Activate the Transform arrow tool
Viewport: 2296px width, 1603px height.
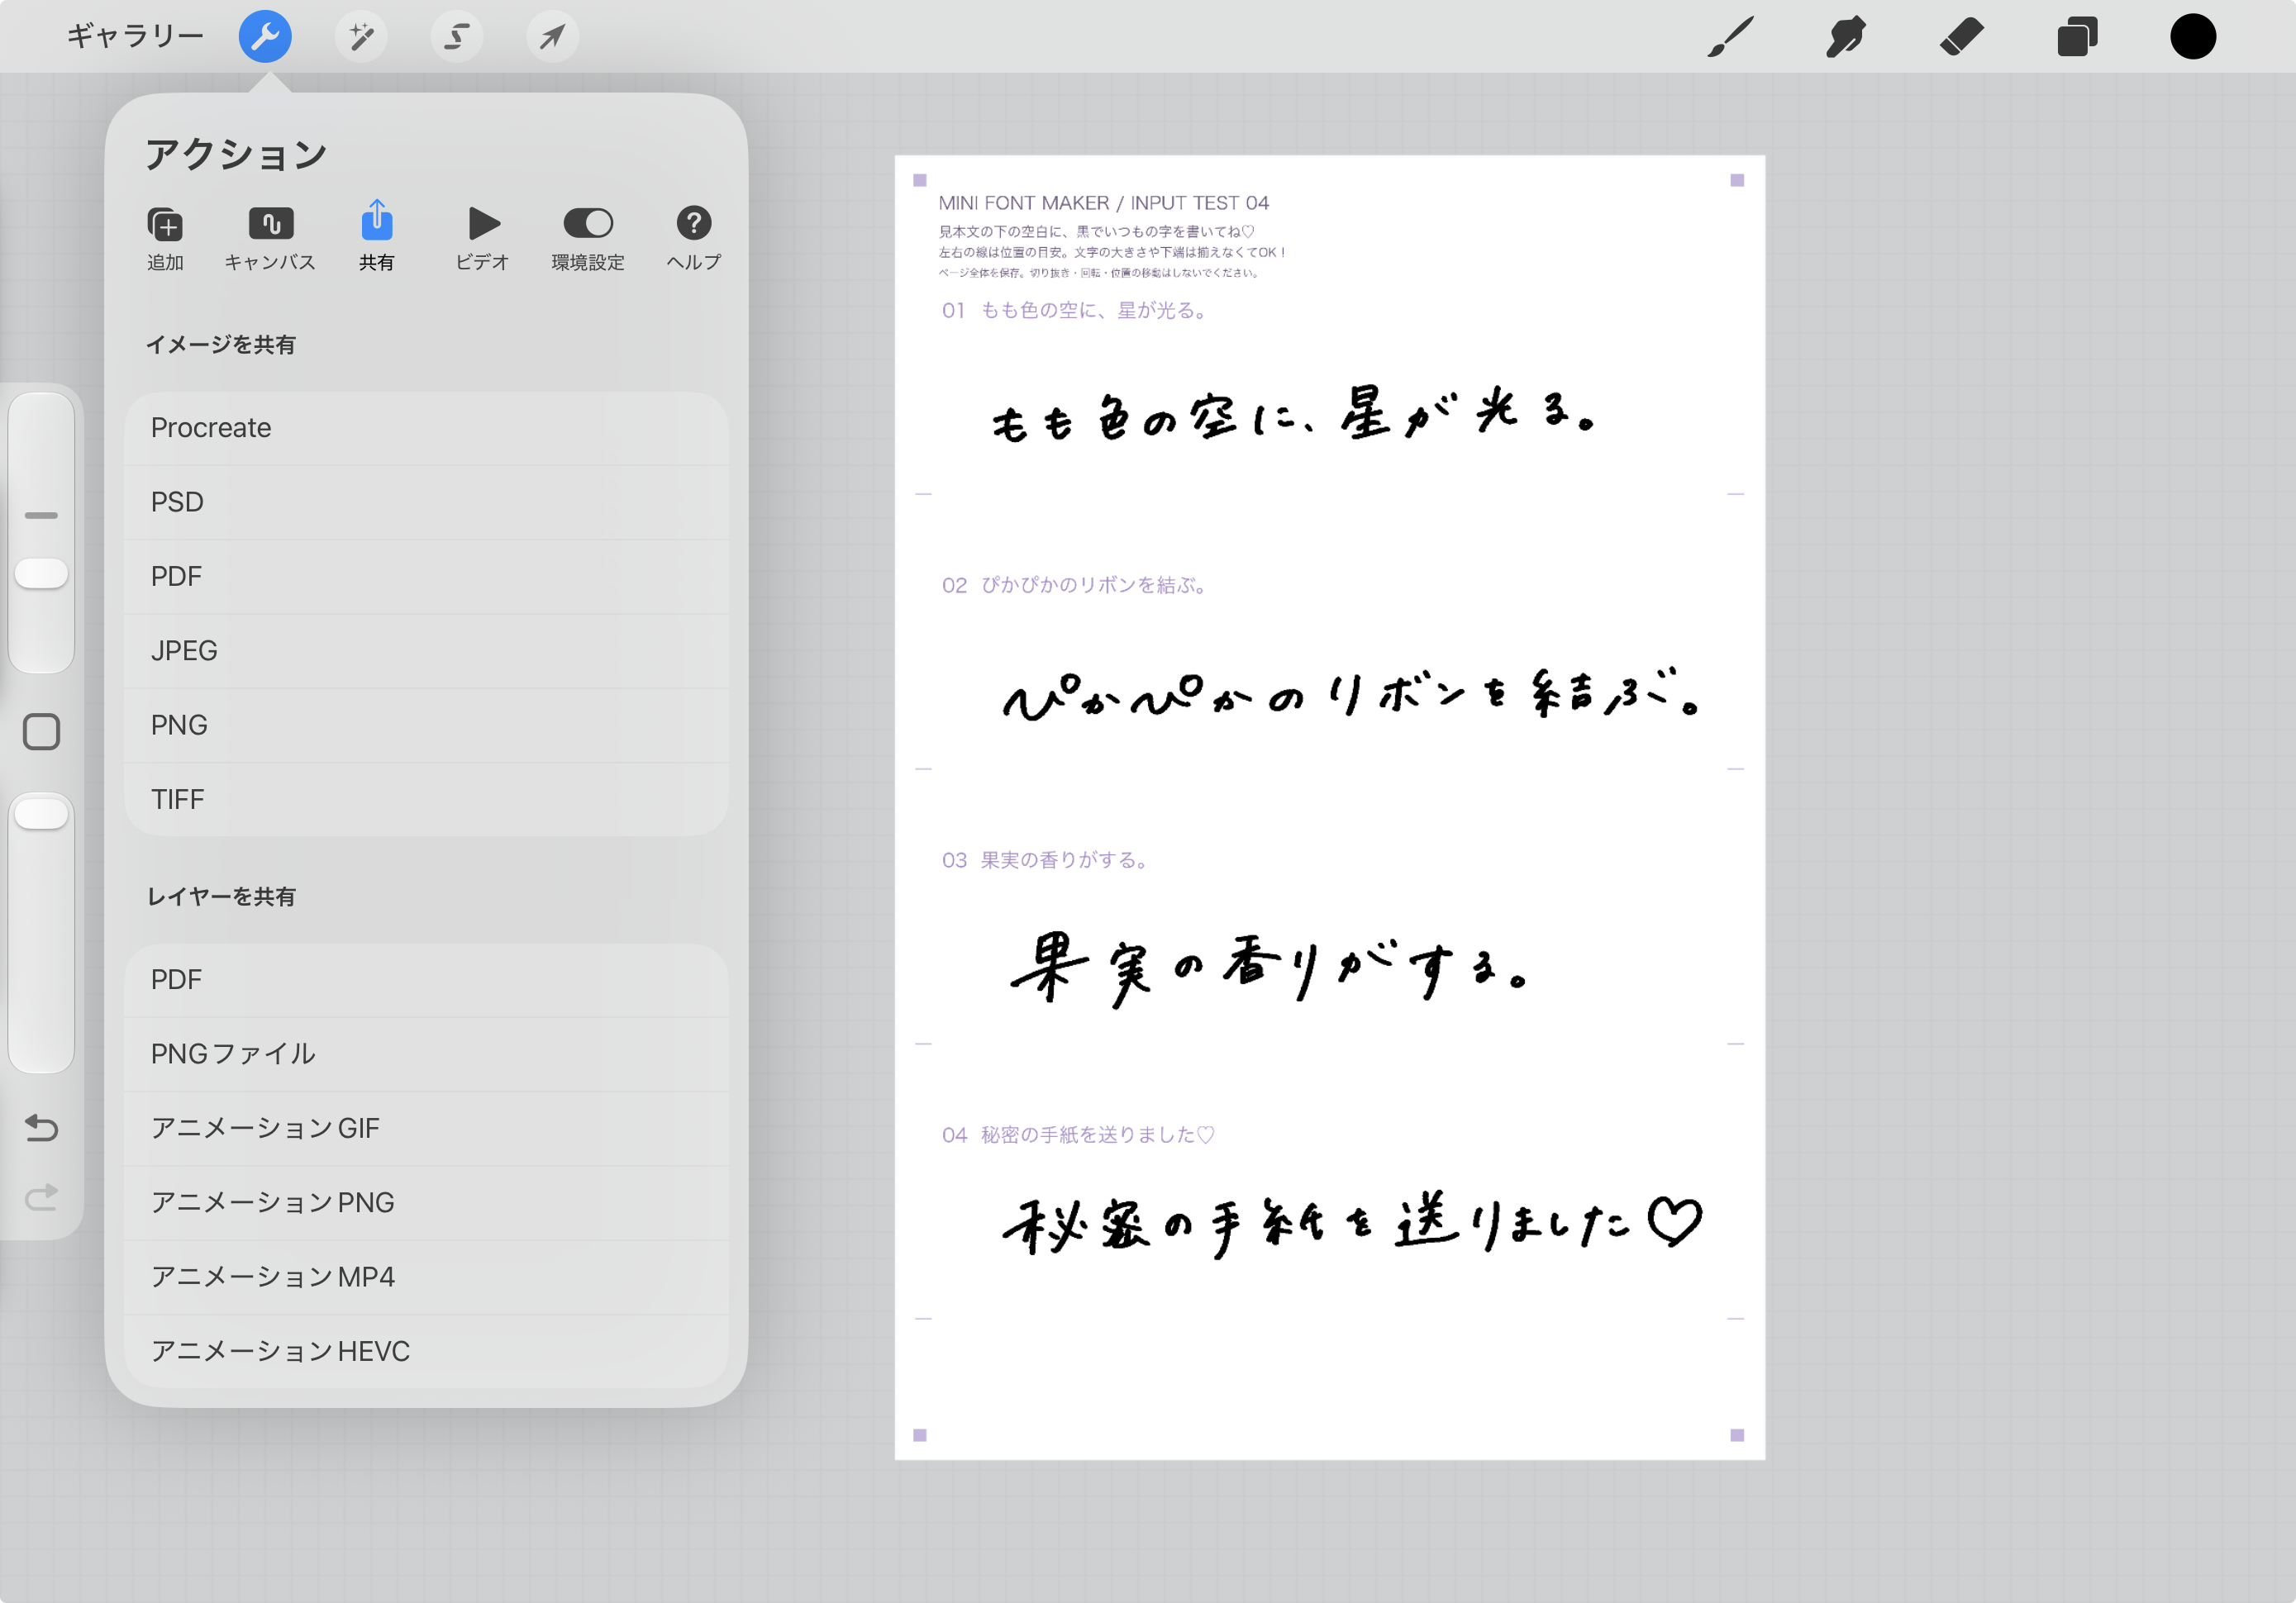click(553, 37)
